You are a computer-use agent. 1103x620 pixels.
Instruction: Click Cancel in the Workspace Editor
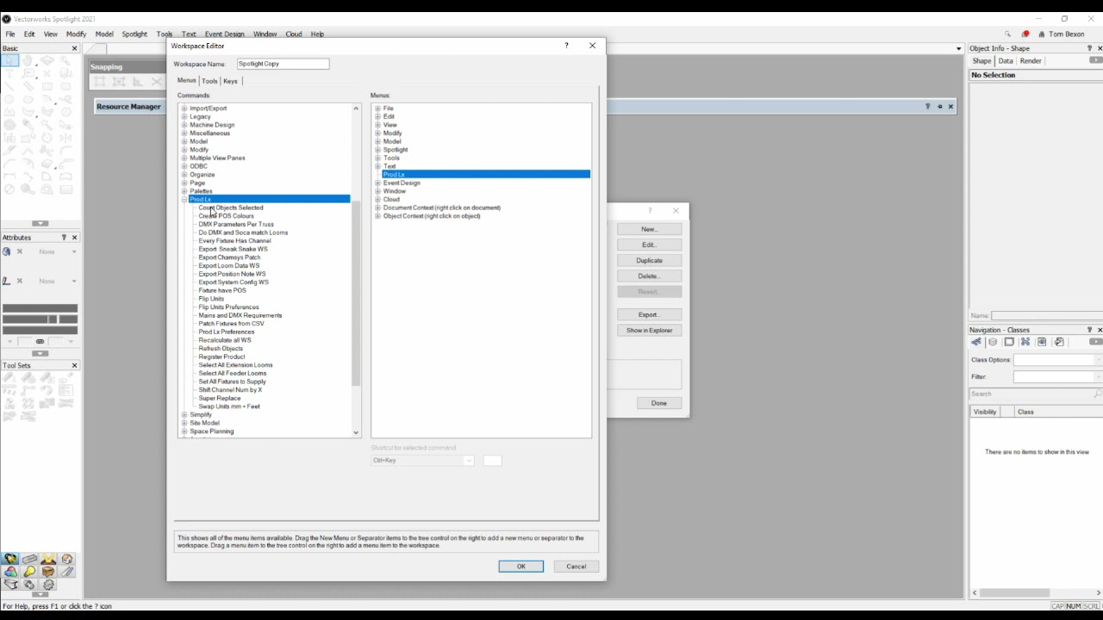coord(576,567)
